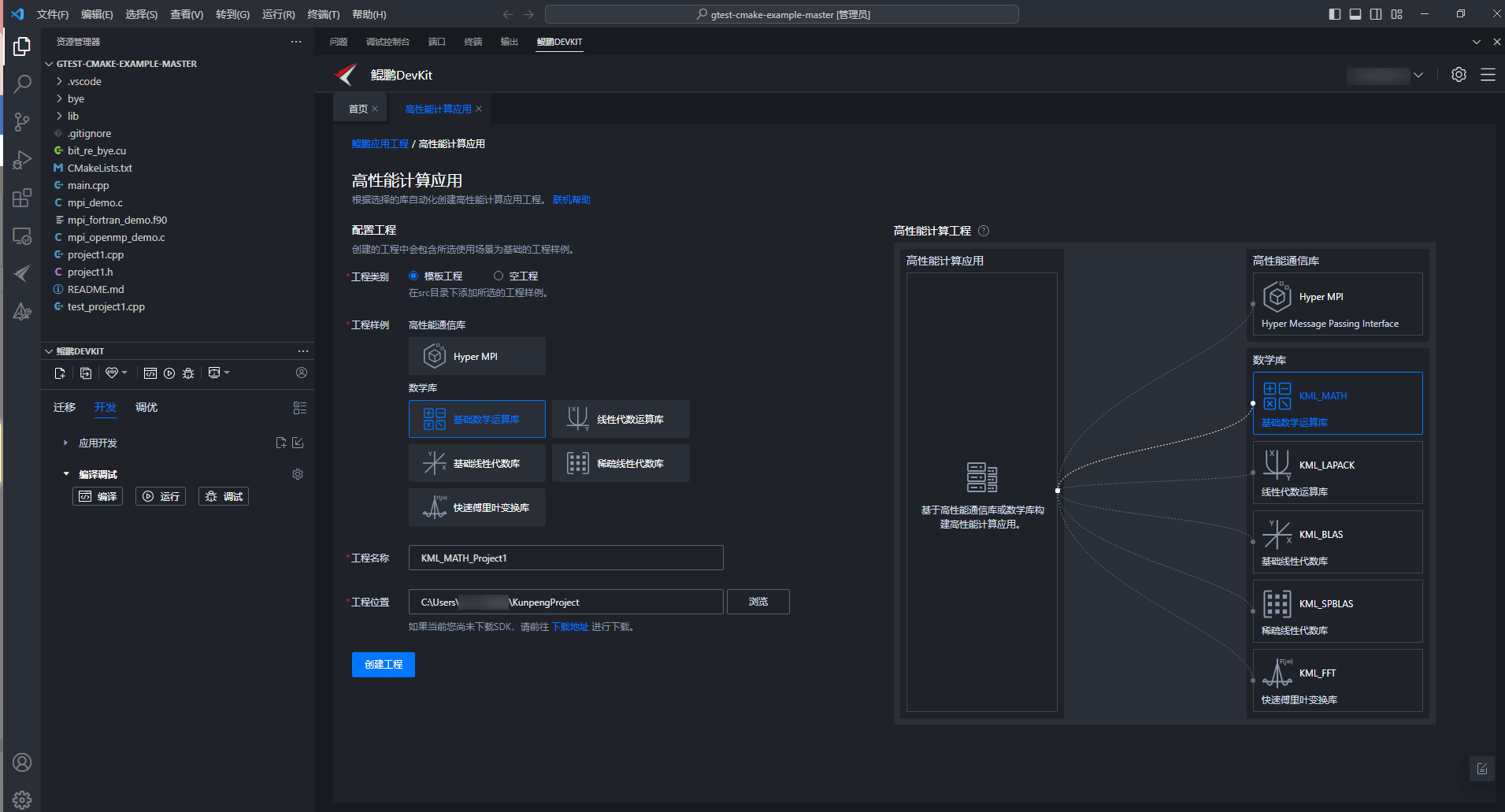
Task: Open the Source Control view
Action: point(22,121)
